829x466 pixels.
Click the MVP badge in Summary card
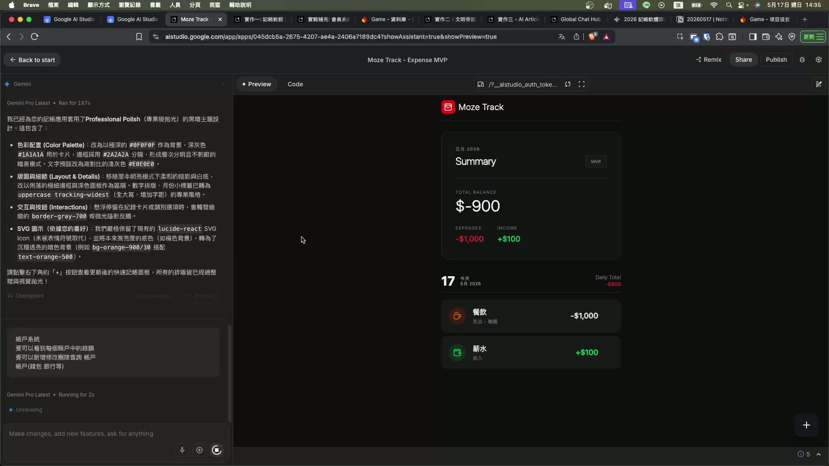(x=596, y=161)
